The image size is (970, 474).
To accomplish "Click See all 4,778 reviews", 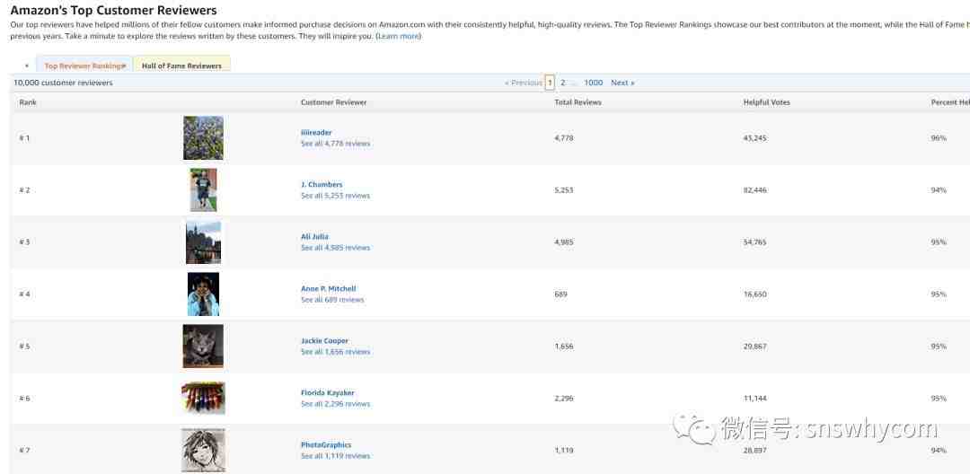I will pos(335,144).
